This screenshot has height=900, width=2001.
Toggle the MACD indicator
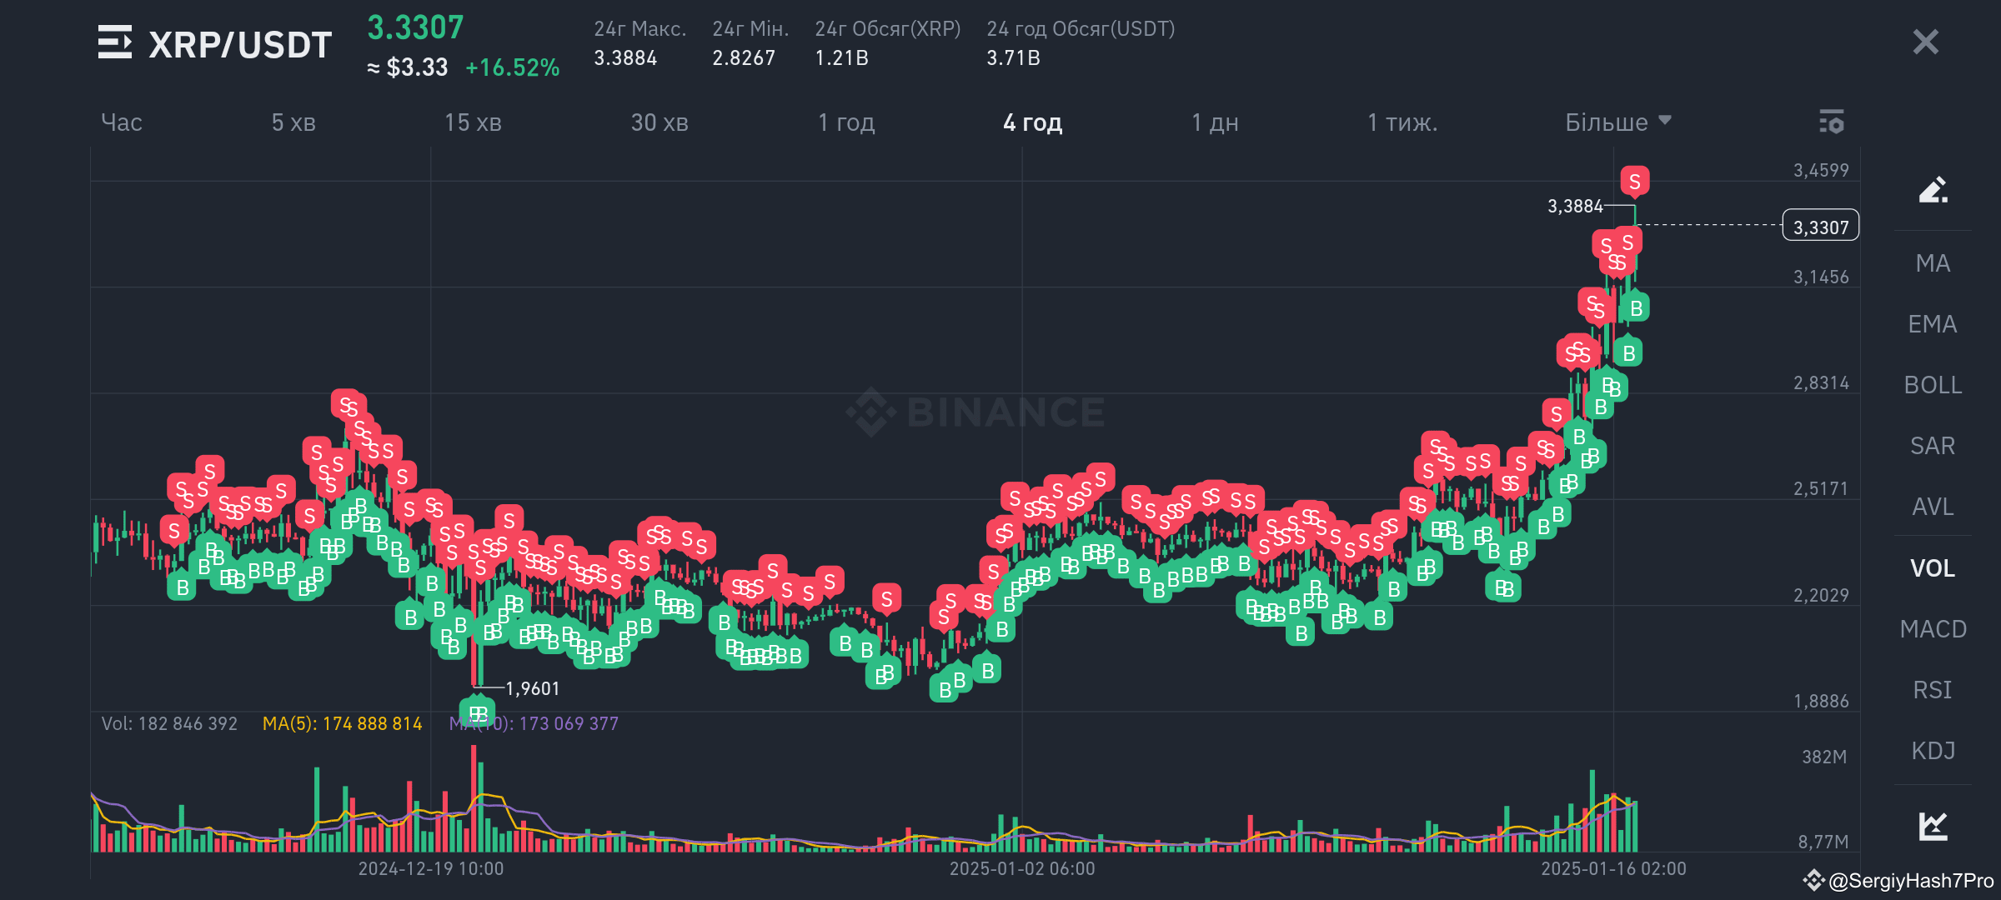[1933, 629]
